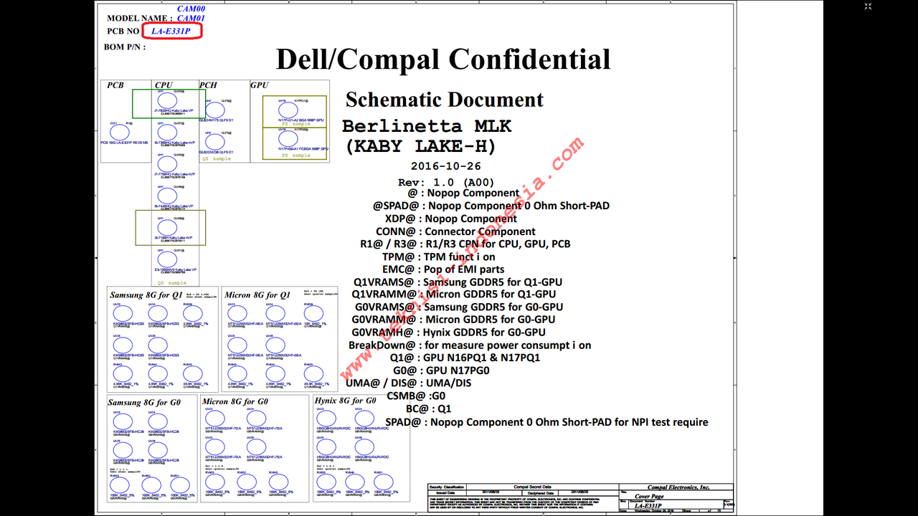The width and height of the screenshot is (918, 516).
Task: Click document number 'LA-E331P' in title block
Action: (648, 506)
